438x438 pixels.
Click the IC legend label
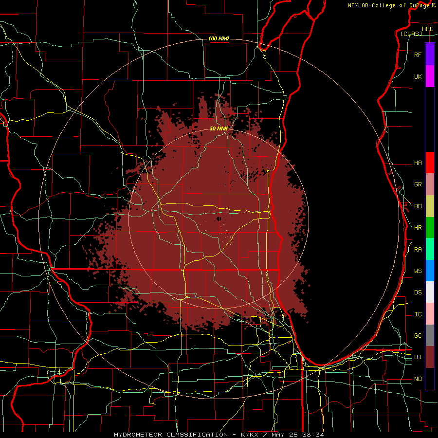pos(418,314)
